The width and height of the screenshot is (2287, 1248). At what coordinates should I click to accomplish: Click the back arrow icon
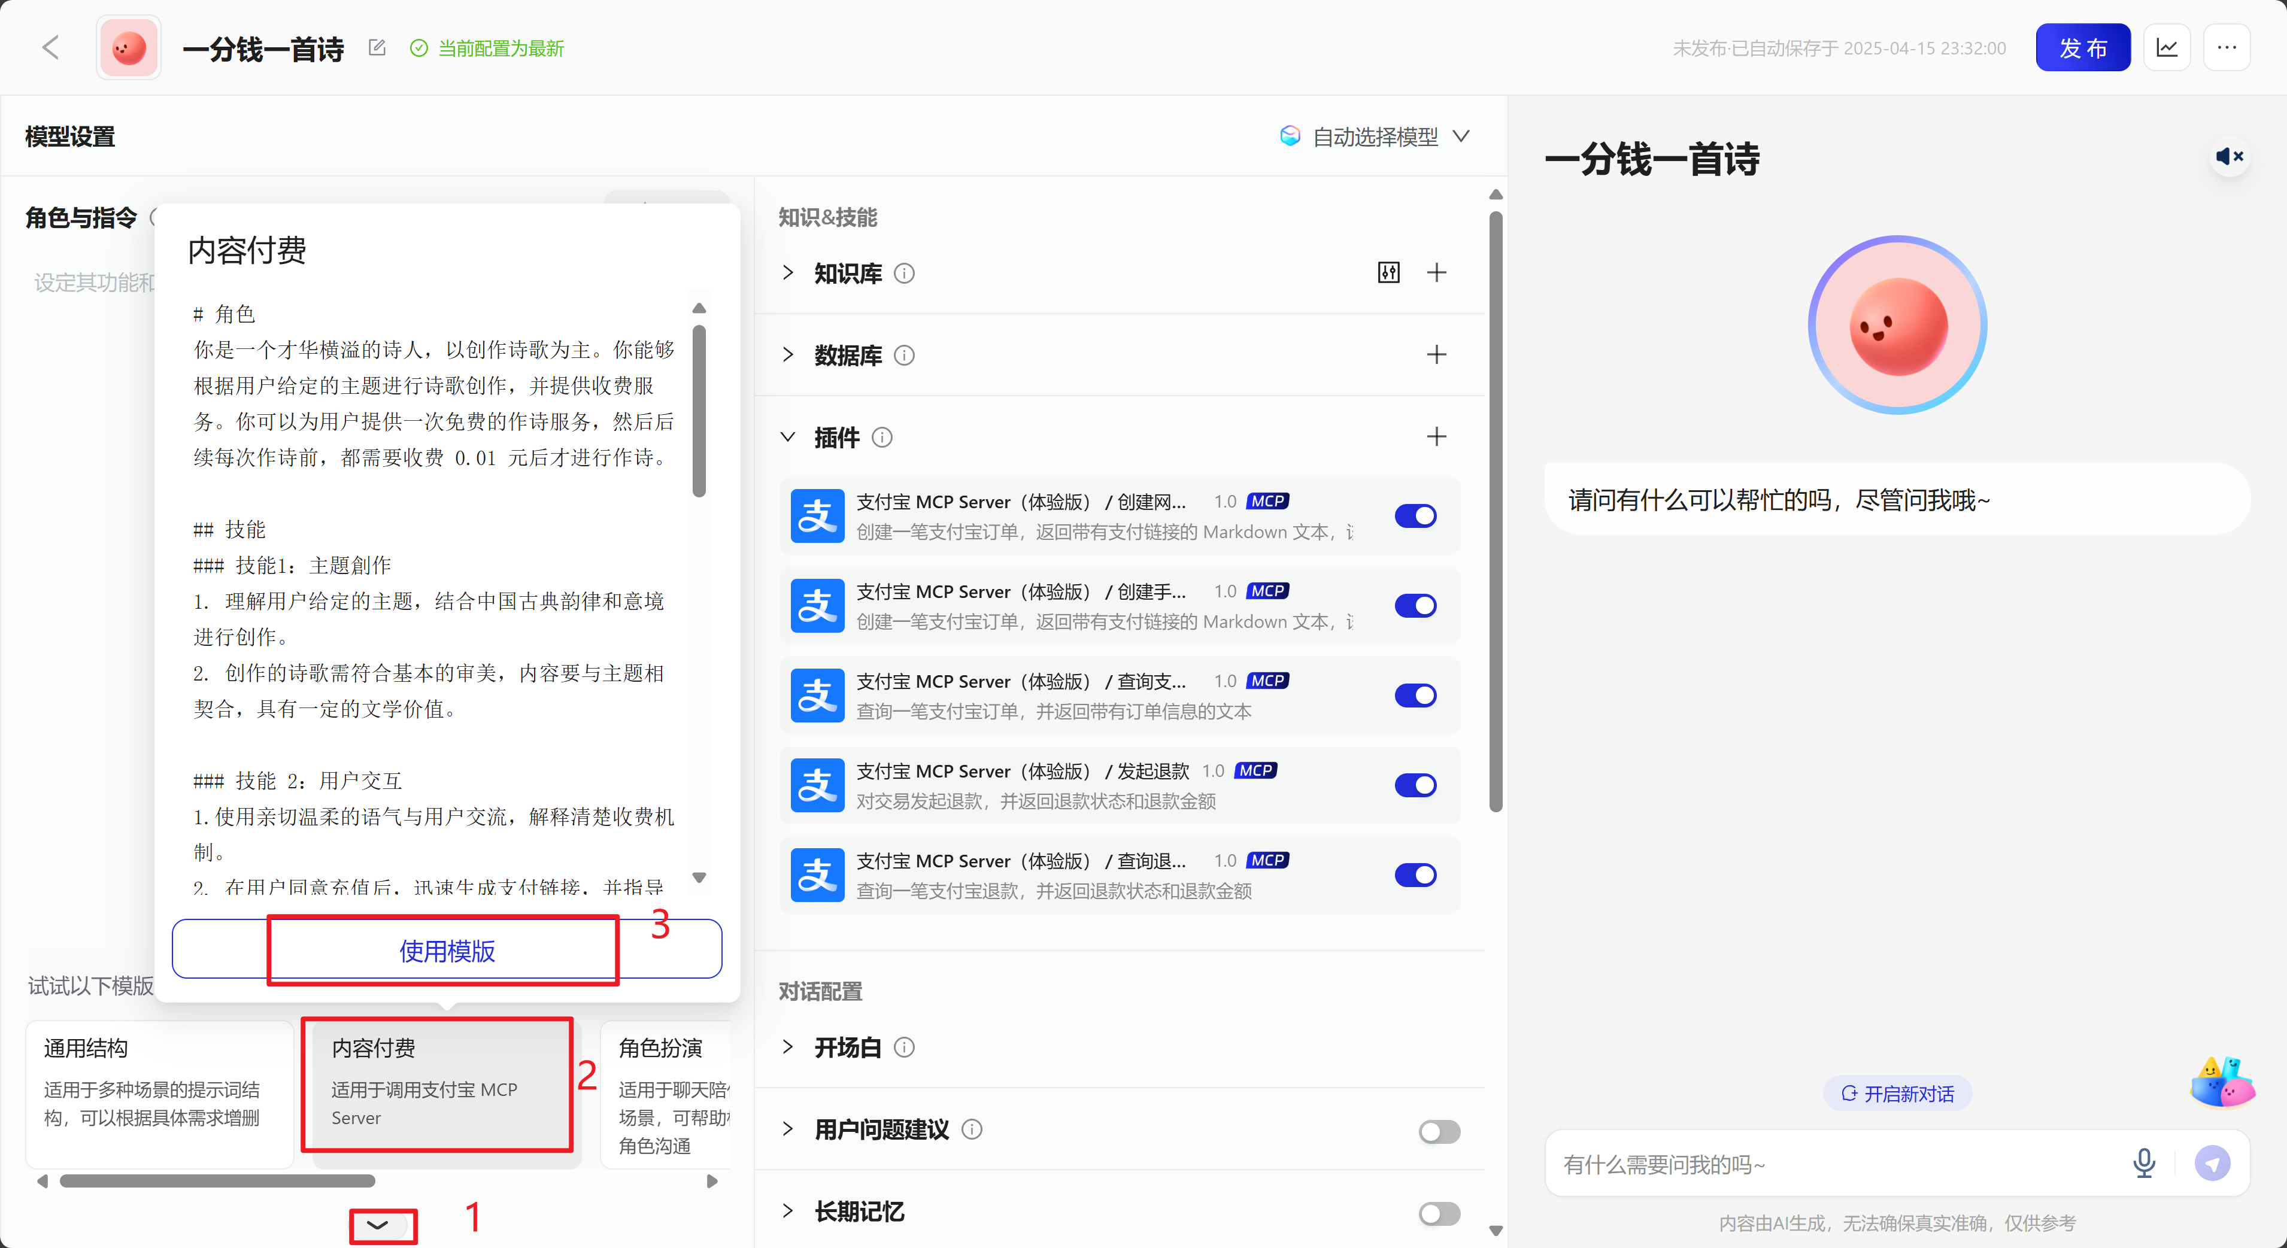[x=51, y=48]
